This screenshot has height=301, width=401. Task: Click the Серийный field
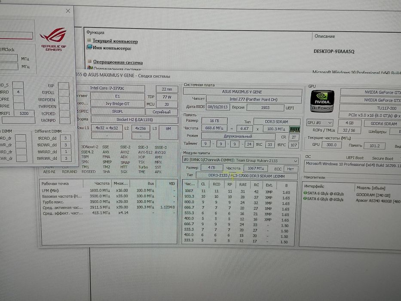point(162,112)
